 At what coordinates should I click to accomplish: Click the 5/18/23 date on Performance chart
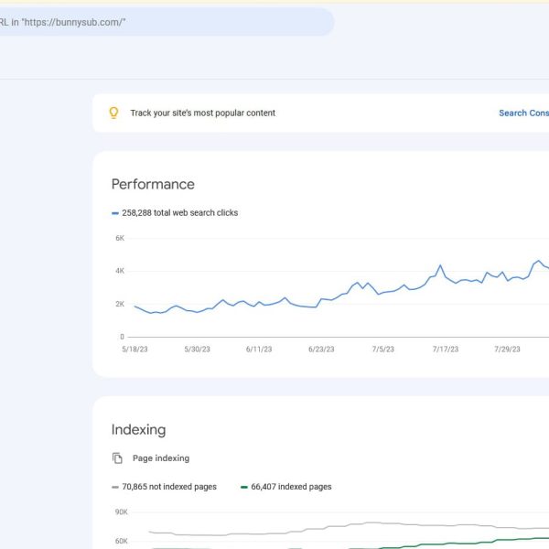(135, 349)
